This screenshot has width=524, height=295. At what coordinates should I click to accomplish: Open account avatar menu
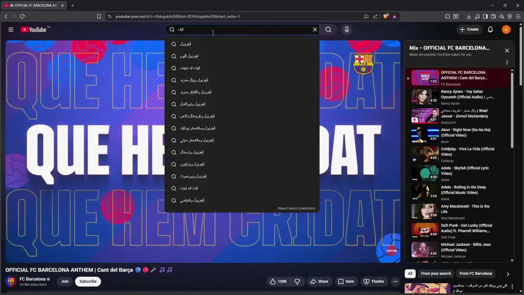tap(506, 29)
